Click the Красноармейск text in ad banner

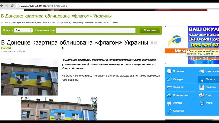[x=204, y=58]
